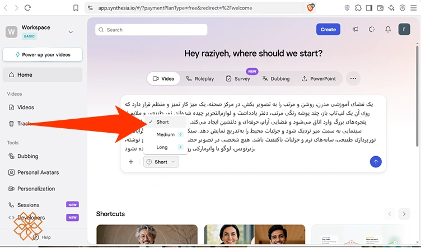Select the Survey tab
421x248 pixels.
238,78
